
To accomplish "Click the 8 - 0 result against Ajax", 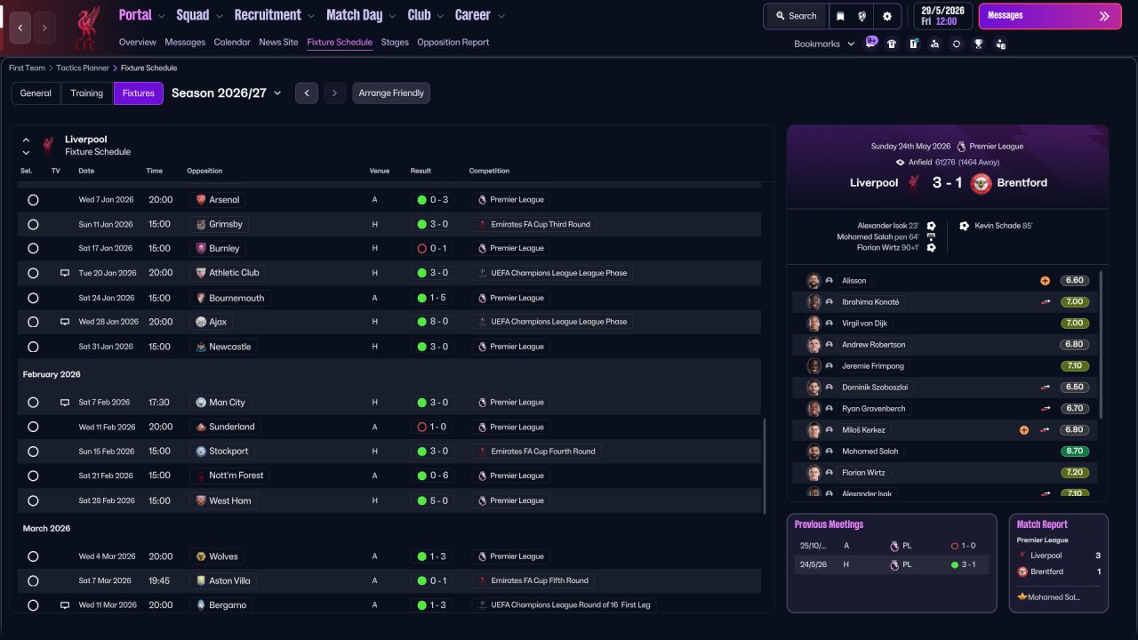I will pos(433,322).
